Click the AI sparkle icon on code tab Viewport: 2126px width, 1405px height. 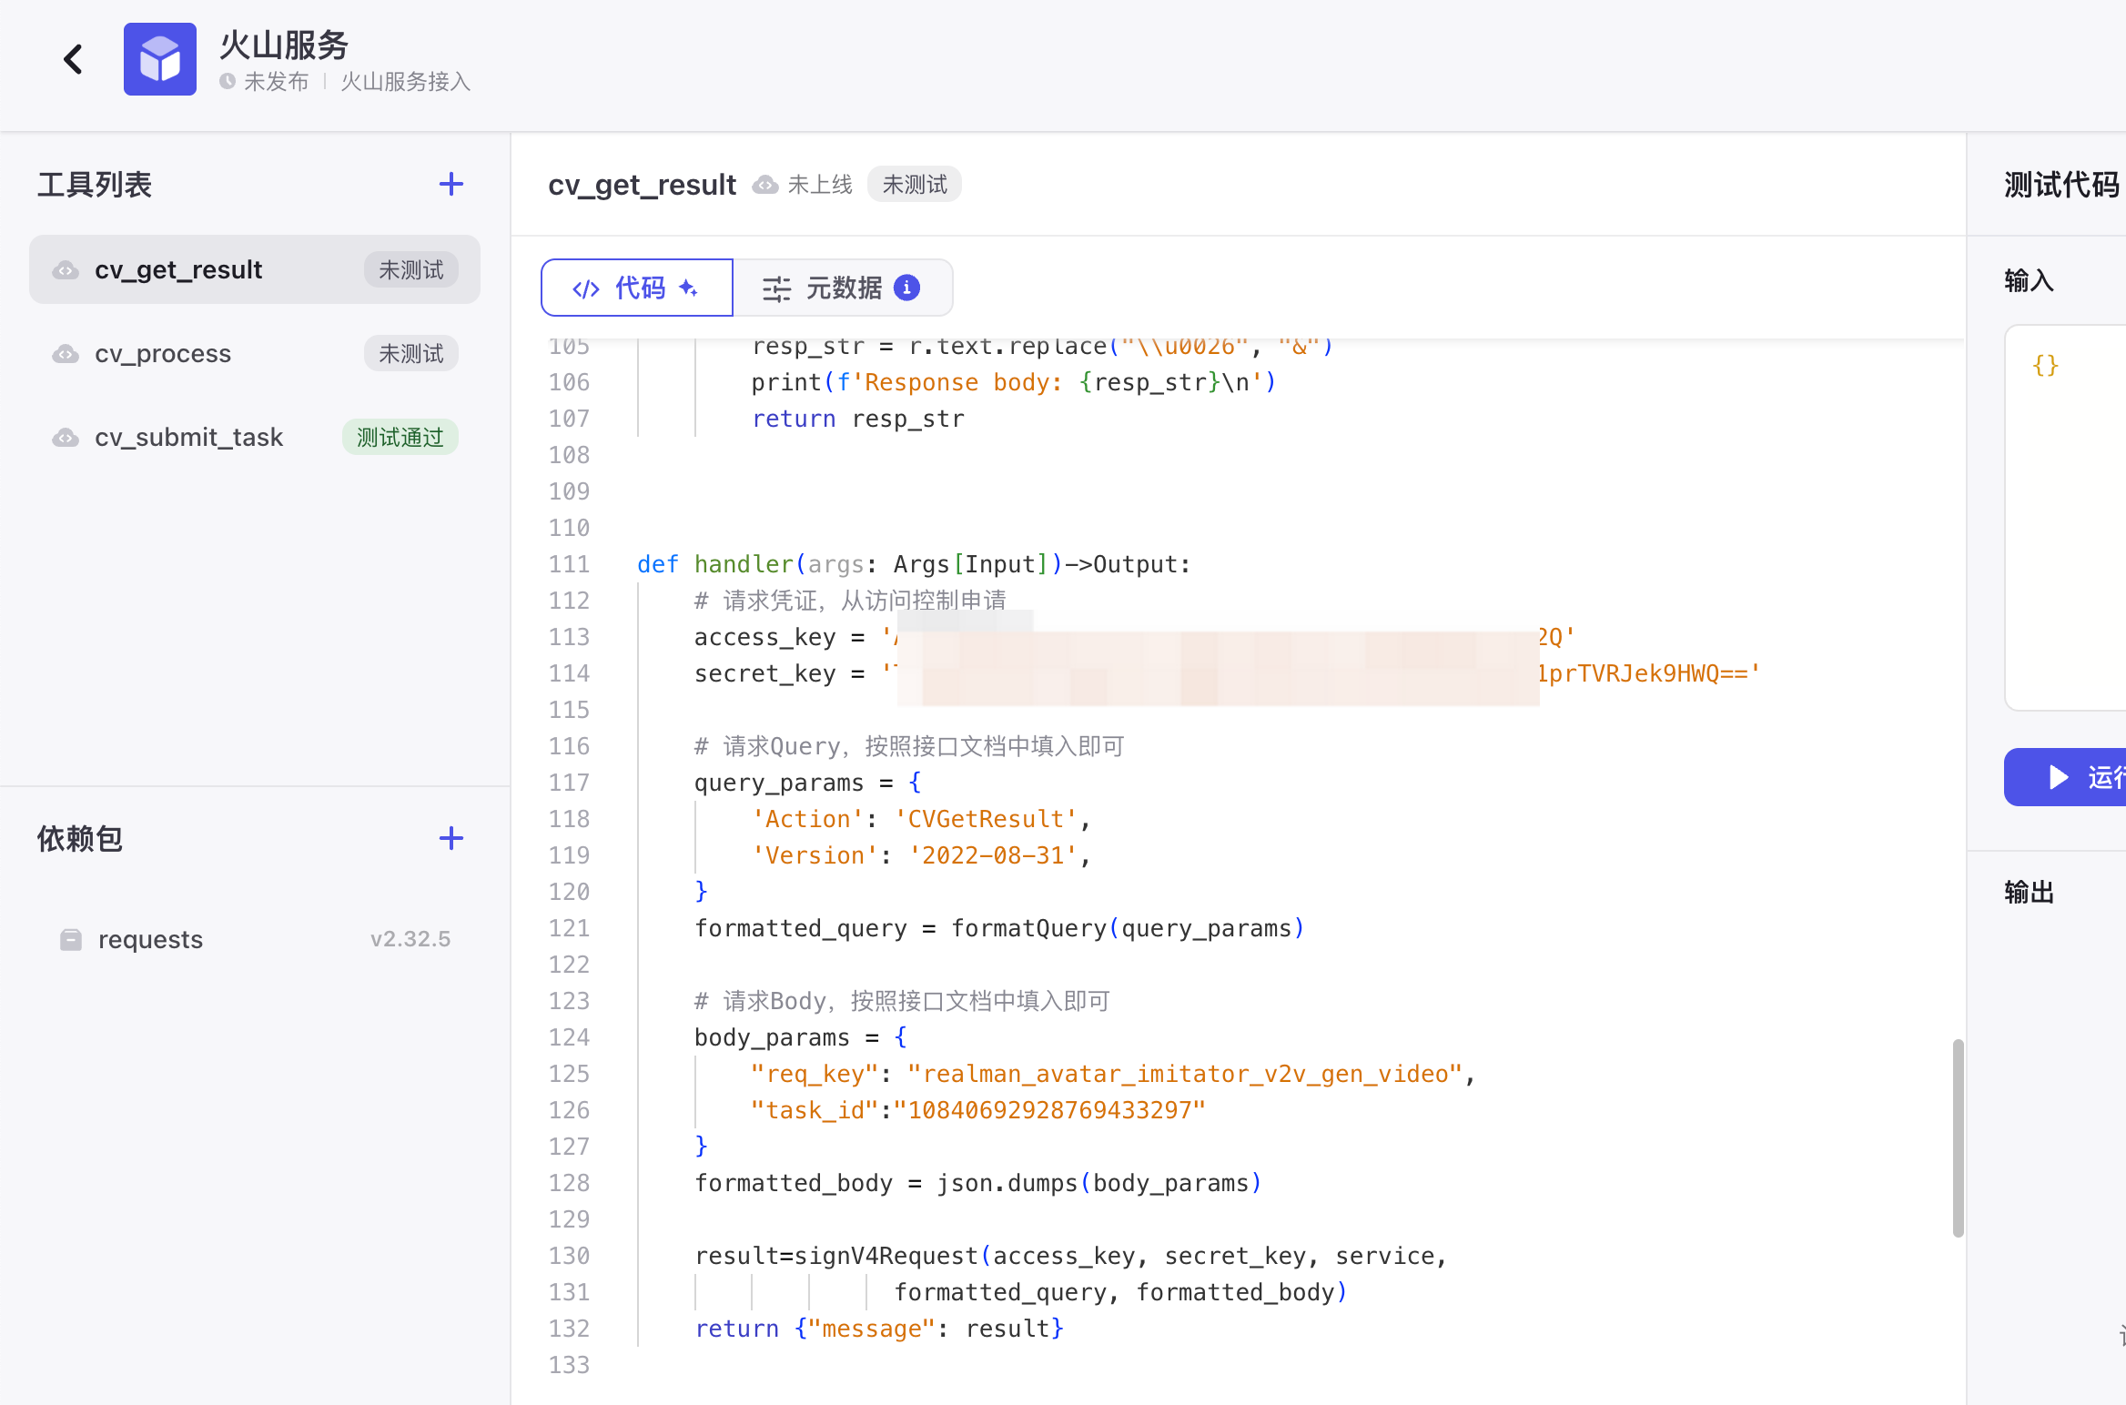point(689,288)
